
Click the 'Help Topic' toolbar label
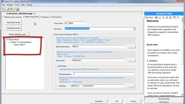149,17
